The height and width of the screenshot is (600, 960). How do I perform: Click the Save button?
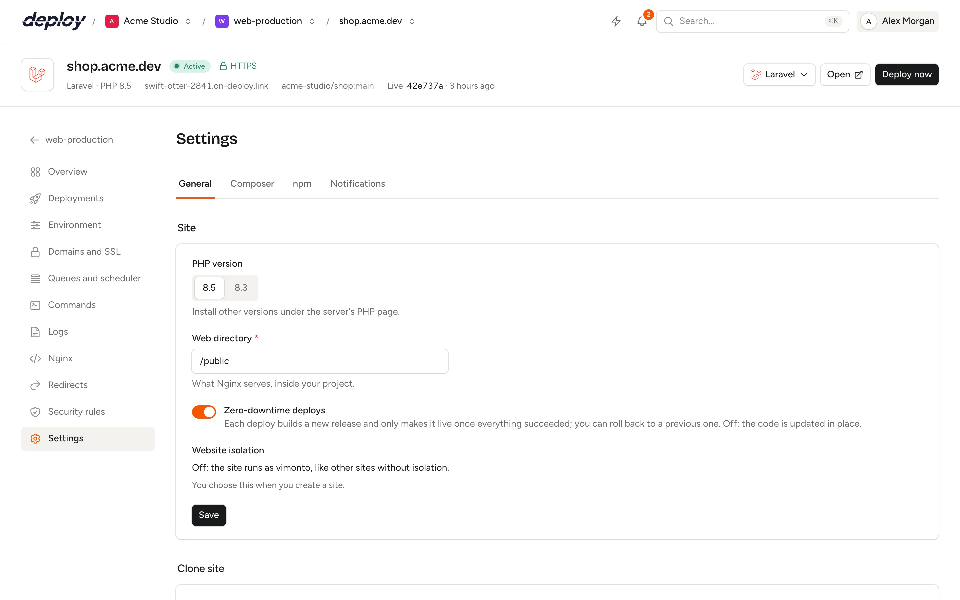pyautogui.click(x=209, y=515)
